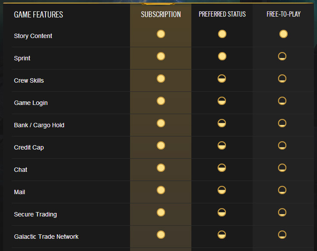Click the Game Features heading
This screenshot has height=251, width=317.
pyautogui.click(x=39, y=15)
